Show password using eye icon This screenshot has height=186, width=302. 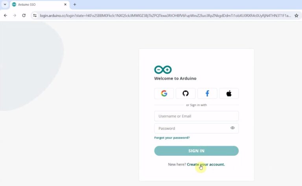[x=232, y=128]
